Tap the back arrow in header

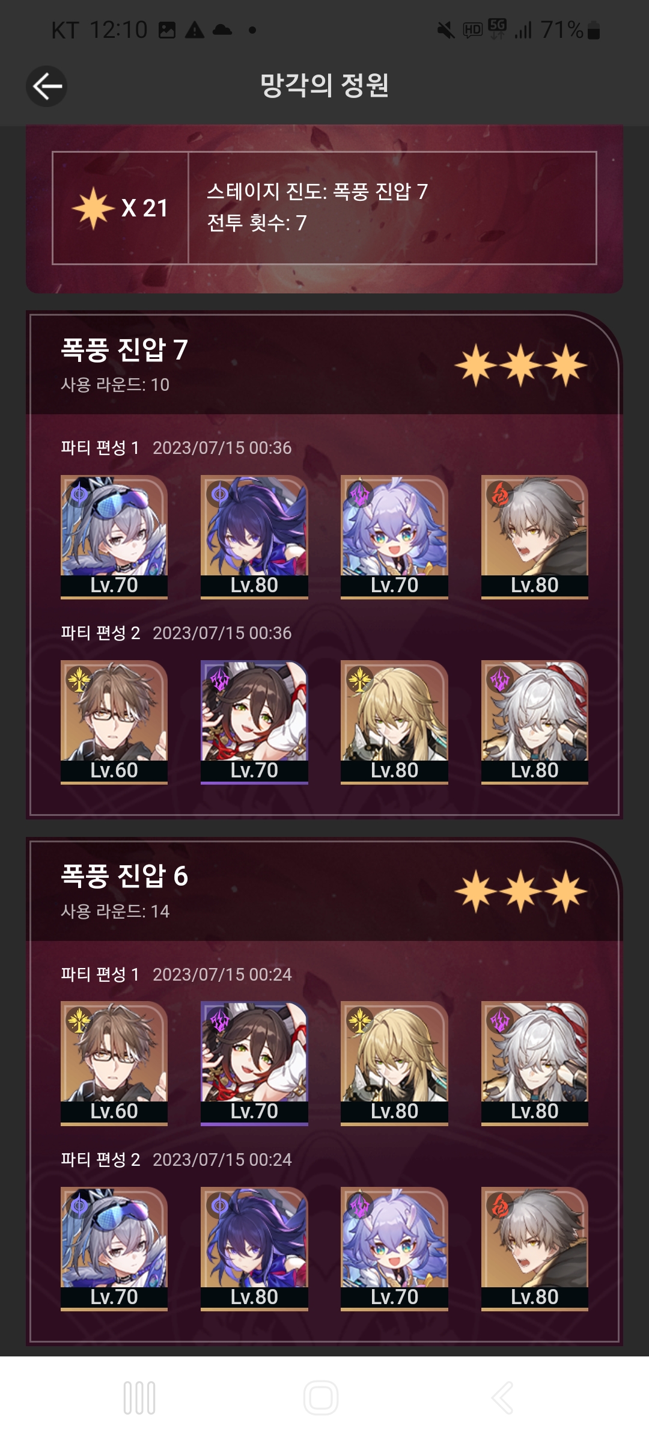[x=46, y=86]
